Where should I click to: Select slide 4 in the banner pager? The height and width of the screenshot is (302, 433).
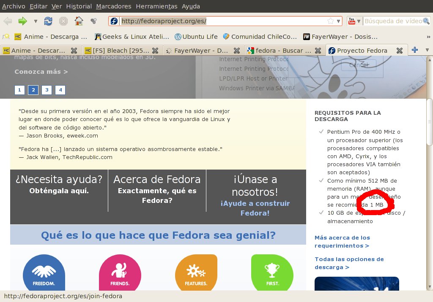click(x=60, y=90)
